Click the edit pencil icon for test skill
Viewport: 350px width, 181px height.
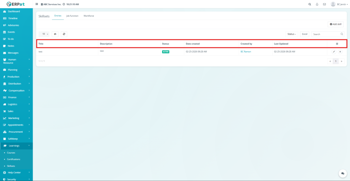click(x=334, y=52)
